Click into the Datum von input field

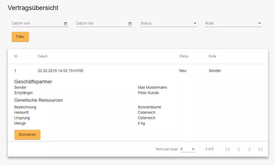(x=36, y=23)
